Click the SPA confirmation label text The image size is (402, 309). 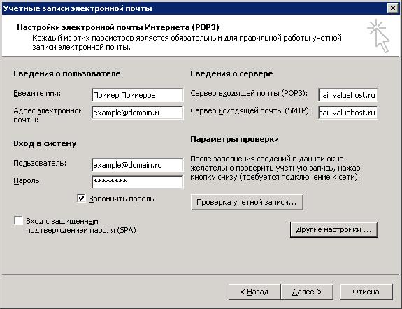(81, 225)
